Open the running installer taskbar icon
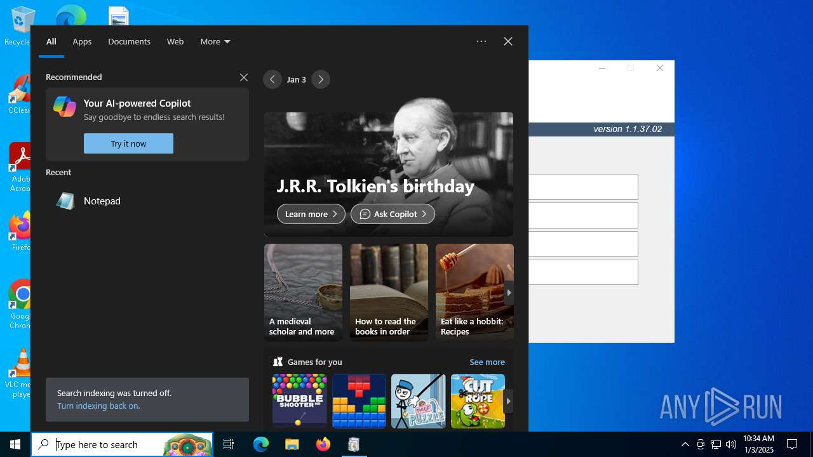This screenshot has width=813, height=457. point(354,444)
